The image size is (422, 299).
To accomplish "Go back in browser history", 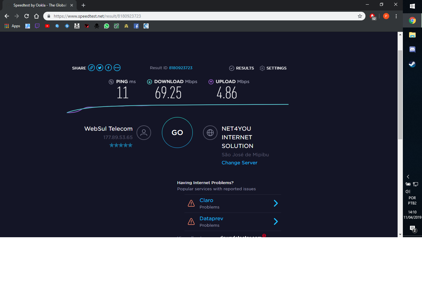I will (7, 16).
